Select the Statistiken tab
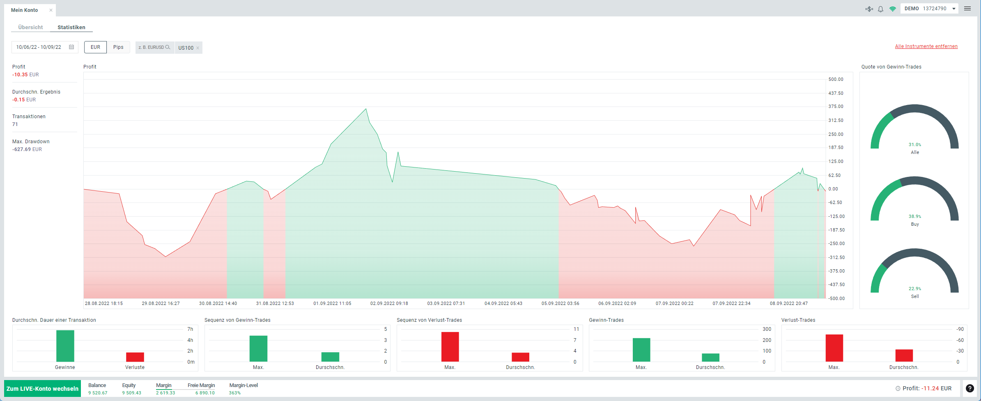 [71, 27]
